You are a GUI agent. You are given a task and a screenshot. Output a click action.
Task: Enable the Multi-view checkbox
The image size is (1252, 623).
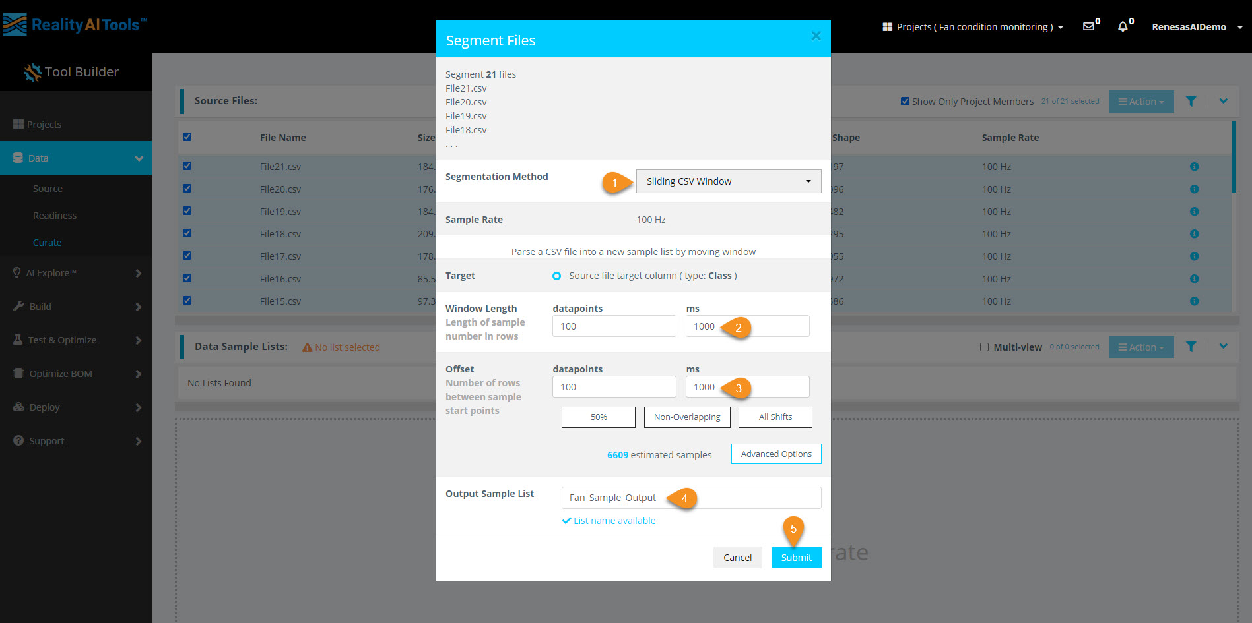coord(984,347)
